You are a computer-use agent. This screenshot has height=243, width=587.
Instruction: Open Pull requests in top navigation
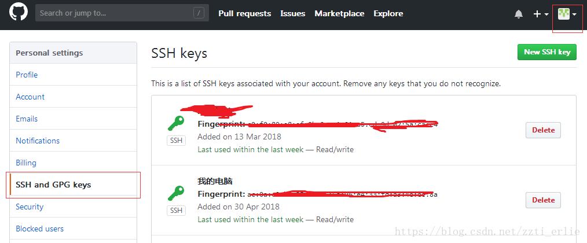point(244,13)
